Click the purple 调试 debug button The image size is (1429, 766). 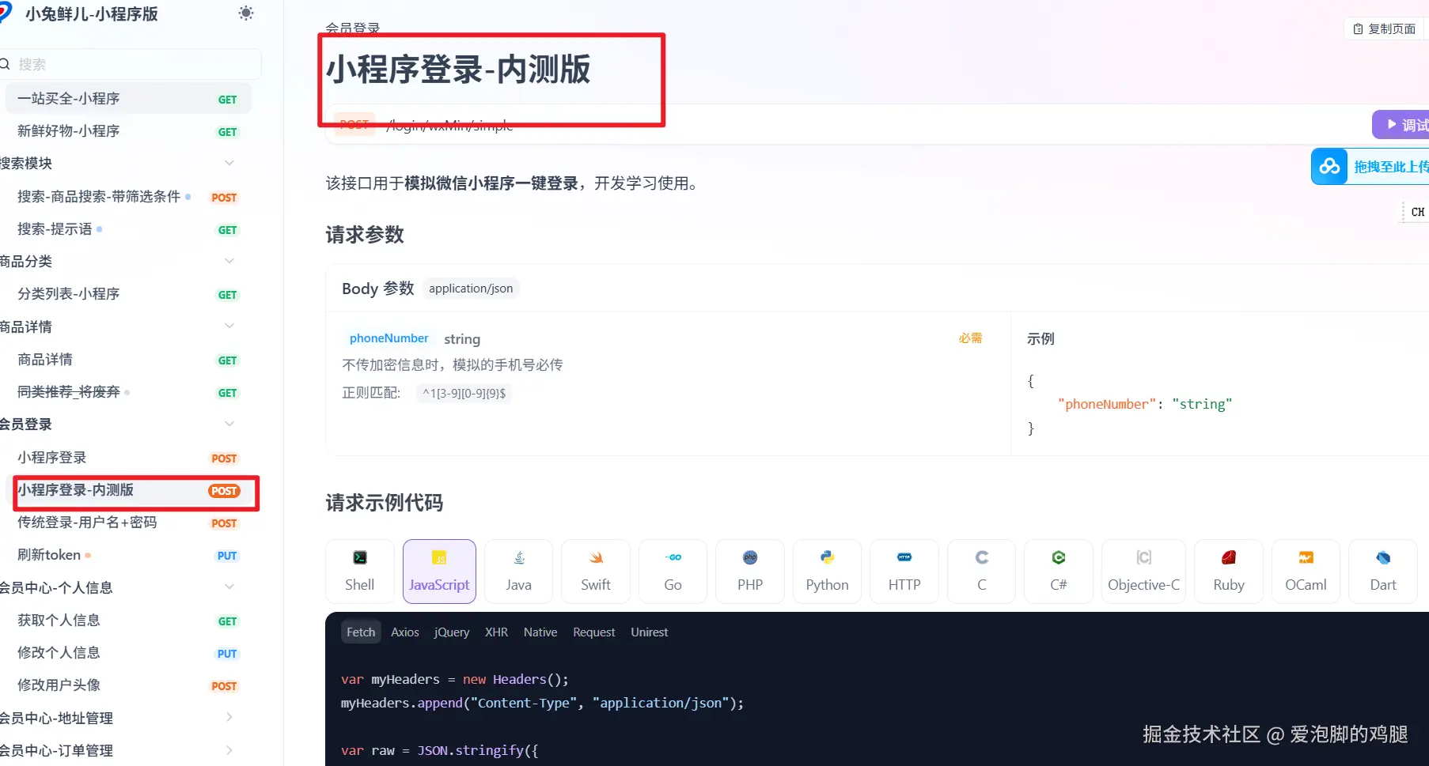1401,125
